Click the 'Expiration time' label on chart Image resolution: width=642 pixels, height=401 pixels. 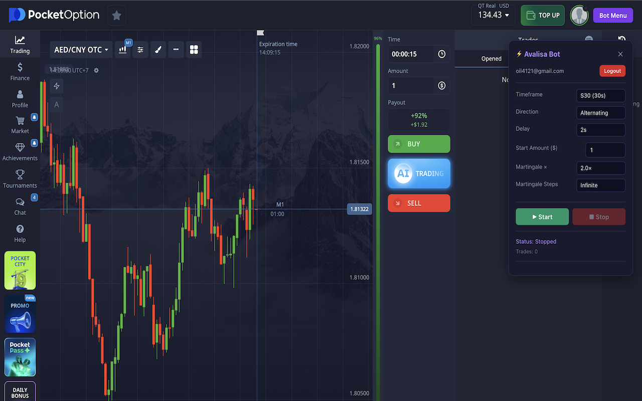point(278,44)
